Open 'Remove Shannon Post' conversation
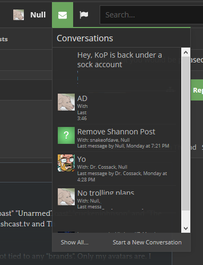Screen dimensions: 203x265 coord(116,132)
